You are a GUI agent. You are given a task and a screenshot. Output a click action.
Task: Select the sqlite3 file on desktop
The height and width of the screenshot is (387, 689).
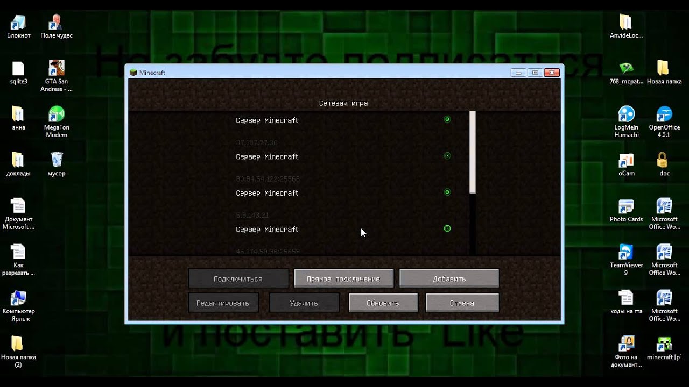point(18,73)
